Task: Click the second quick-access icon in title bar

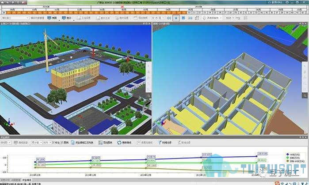Action: pos(8,2)
